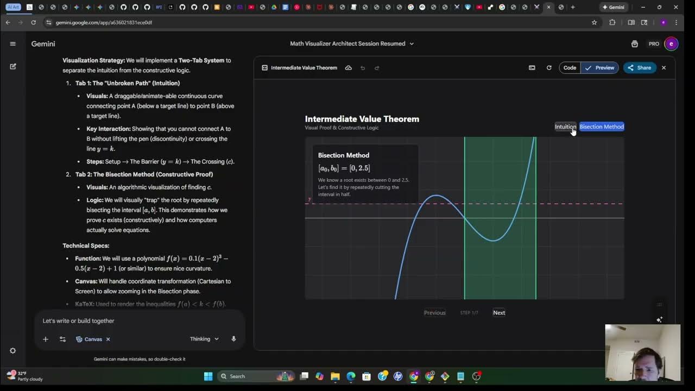
Task: Click the Next step button
Action: click(498, 312)
